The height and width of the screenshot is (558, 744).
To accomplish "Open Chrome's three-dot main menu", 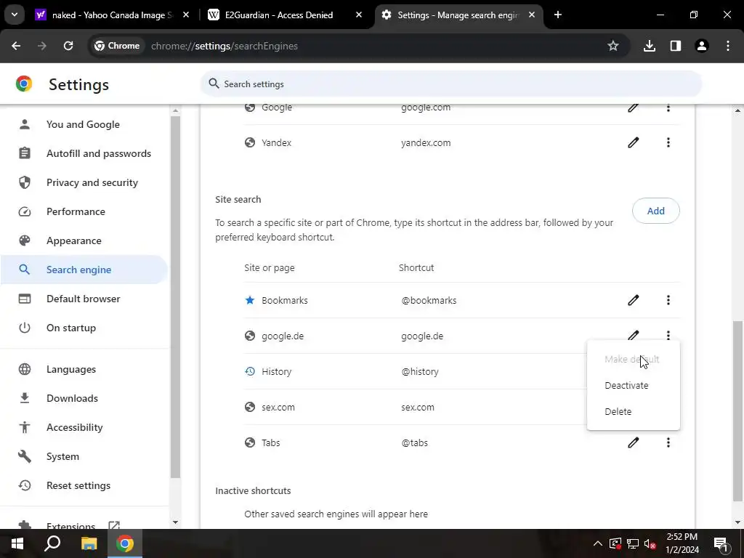I will (728, 46).
